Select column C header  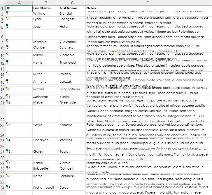click(72, 3)
